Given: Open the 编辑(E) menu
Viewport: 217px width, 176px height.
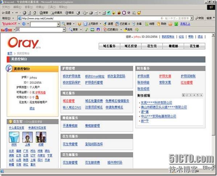Looking at the screenshot, I should (17, 7).
